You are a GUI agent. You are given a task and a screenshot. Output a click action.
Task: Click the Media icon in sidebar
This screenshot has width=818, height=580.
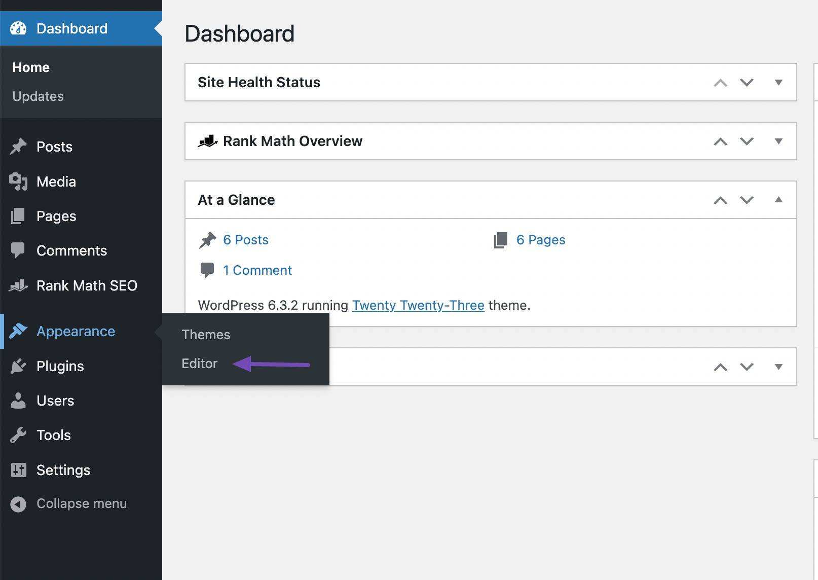18,182
